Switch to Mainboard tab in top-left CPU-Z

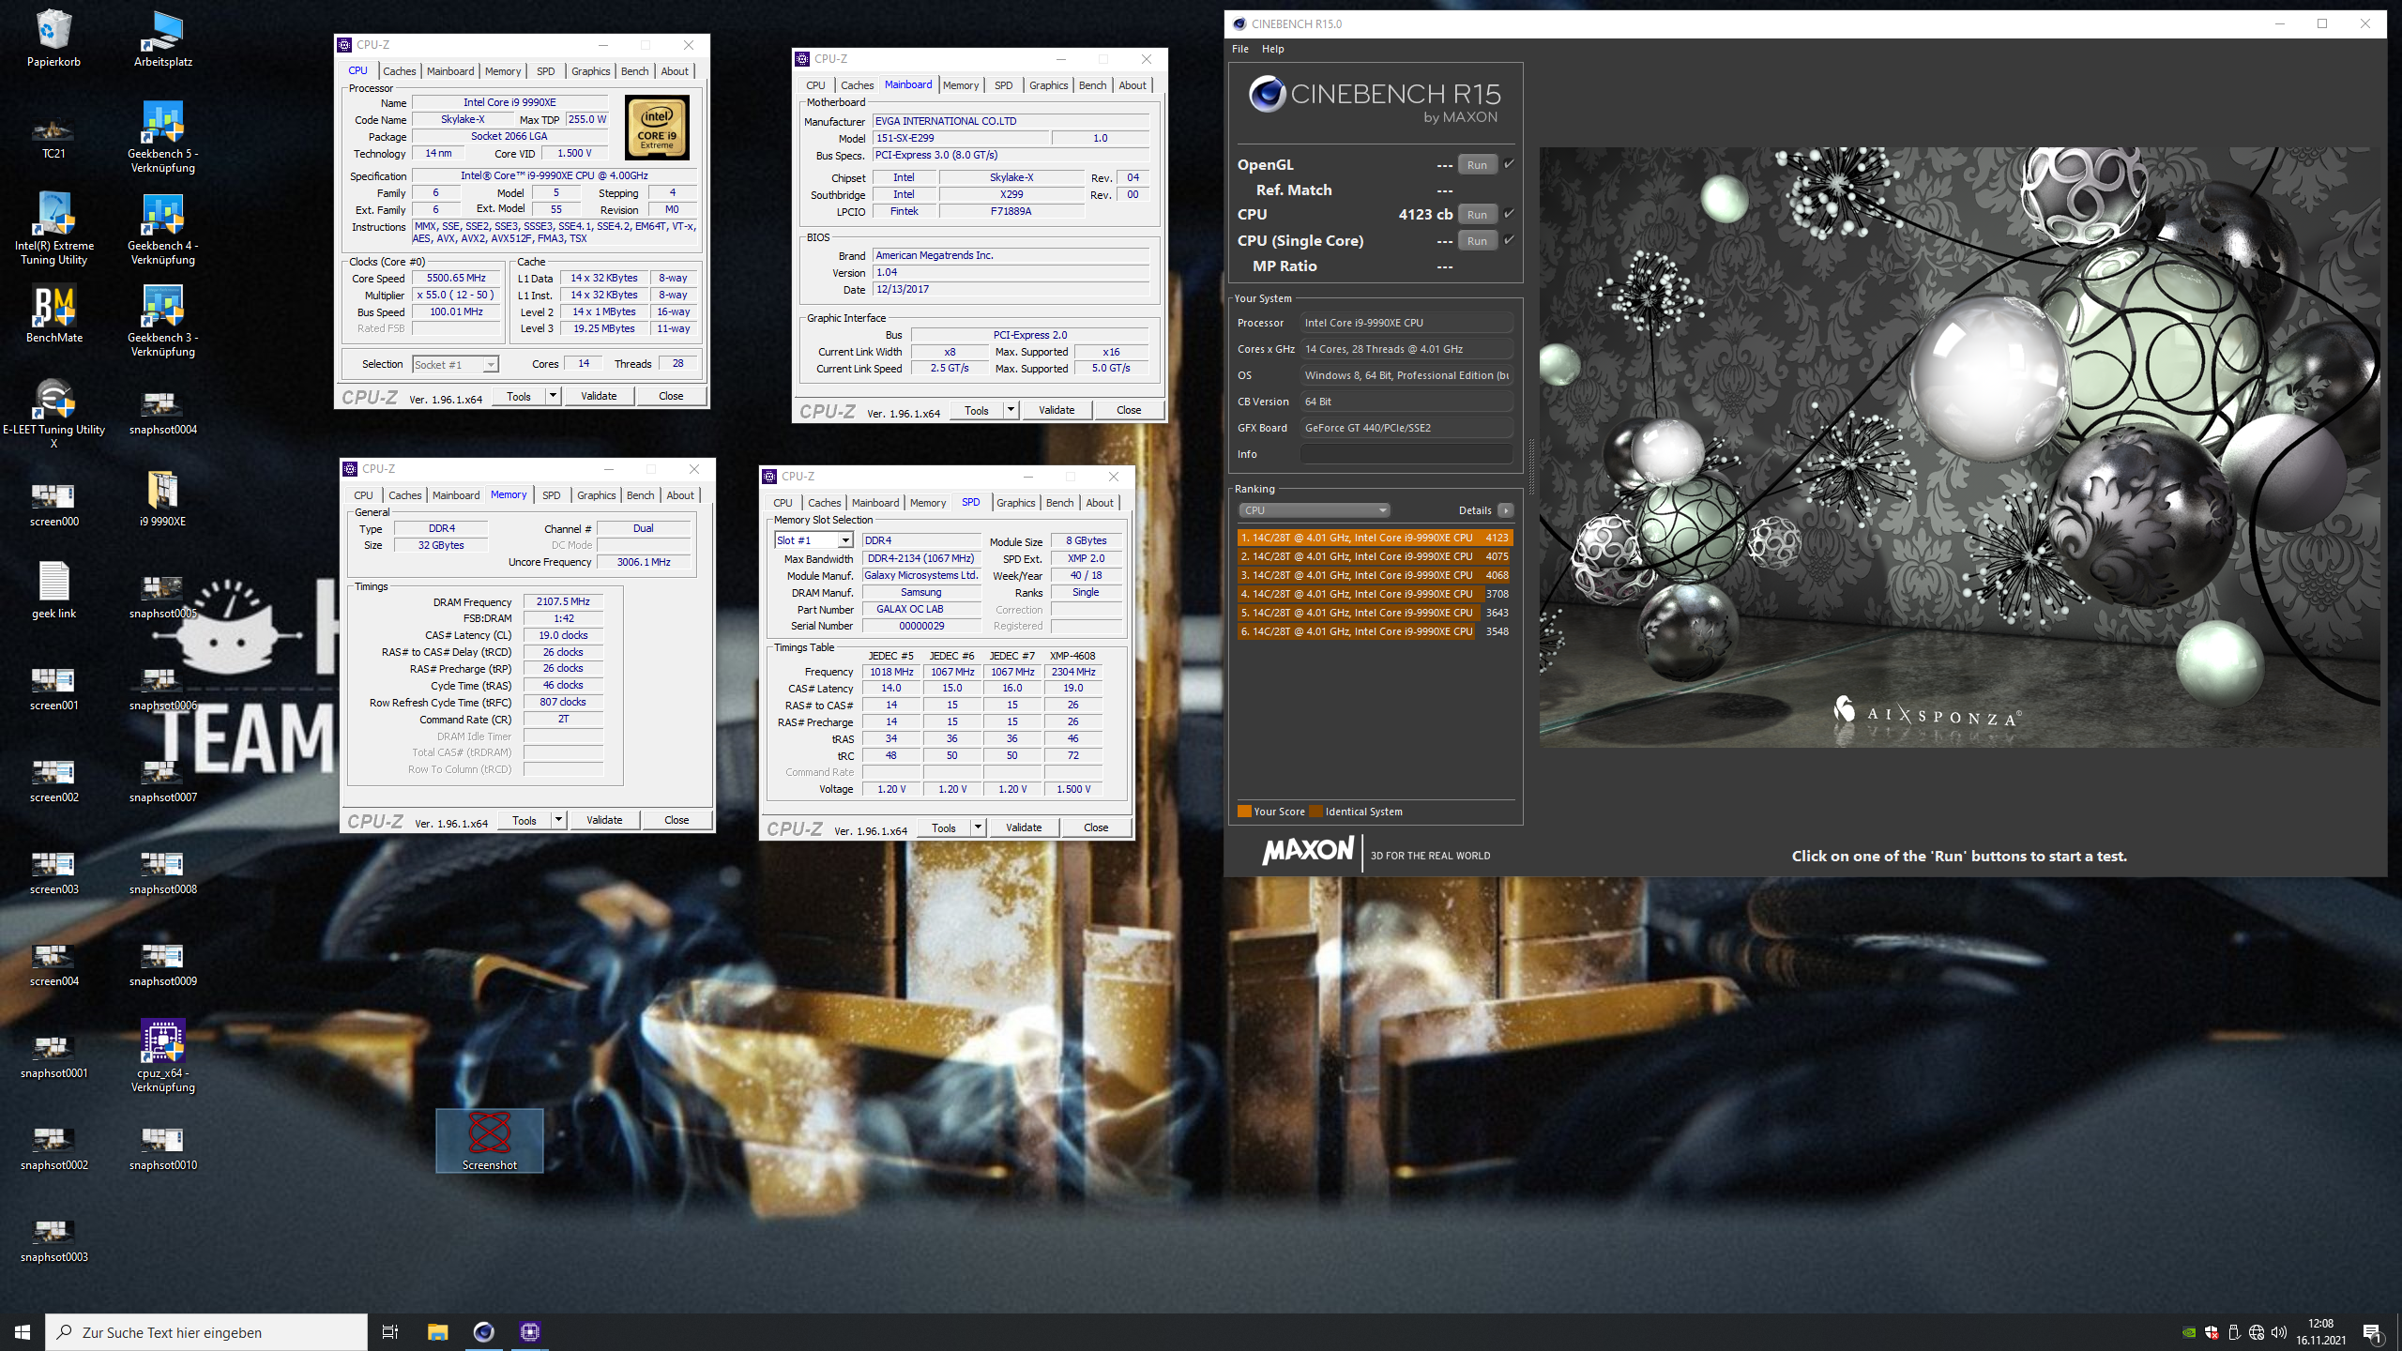[x=449, y=71]
